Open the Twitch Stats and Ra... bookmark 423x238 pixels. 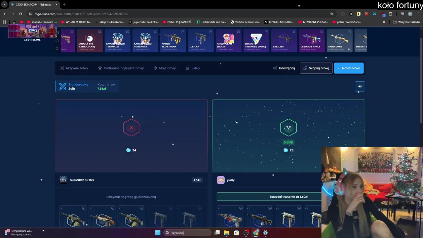(211, 22)
